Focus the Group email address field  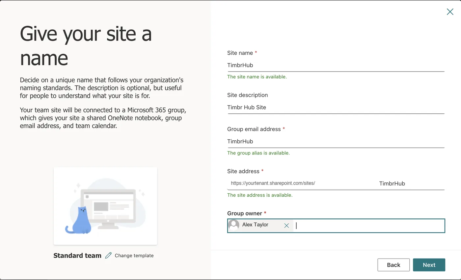click(x=336, y=142)
